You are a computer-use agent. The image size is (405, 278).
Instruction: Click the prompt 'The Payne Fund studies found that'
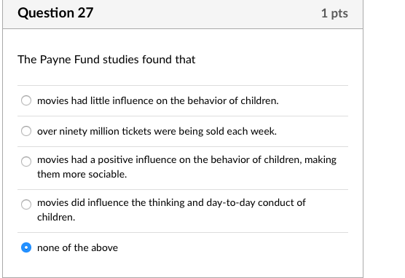point(106,60)
